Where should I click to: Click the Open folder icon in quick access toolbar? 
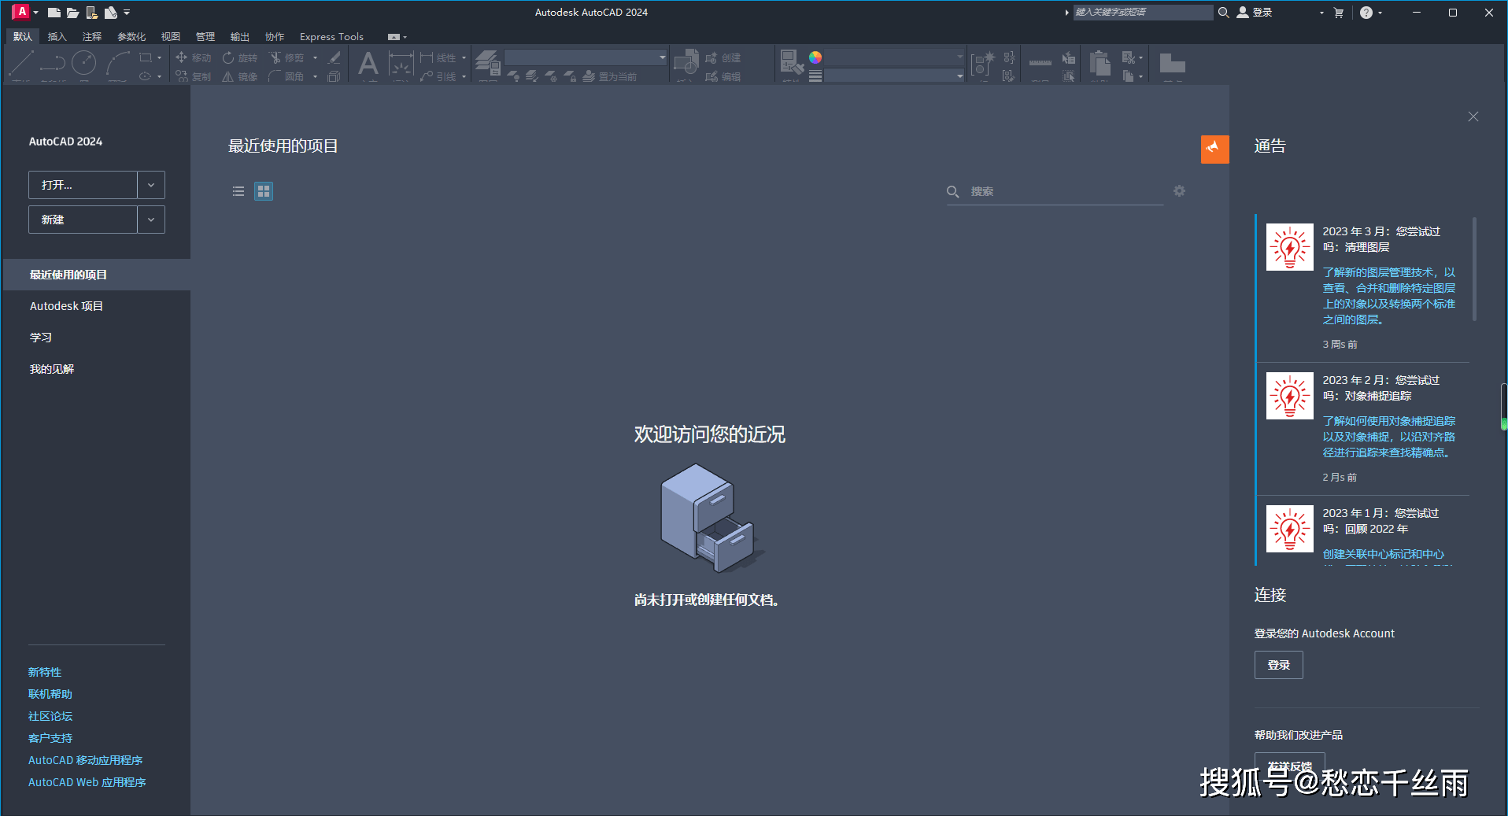72,13
